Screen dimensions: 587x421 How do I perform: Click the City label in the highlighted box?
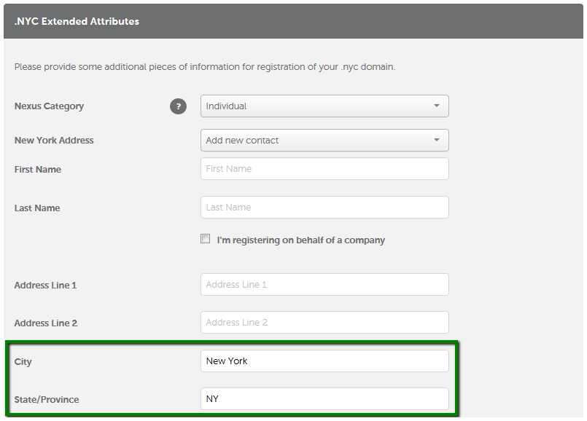(x=23, y=362)
